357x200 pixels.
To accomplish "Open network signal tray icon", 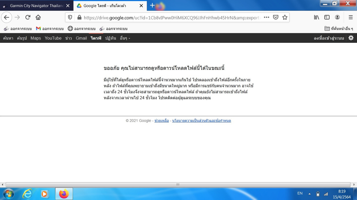I will 326,194.
